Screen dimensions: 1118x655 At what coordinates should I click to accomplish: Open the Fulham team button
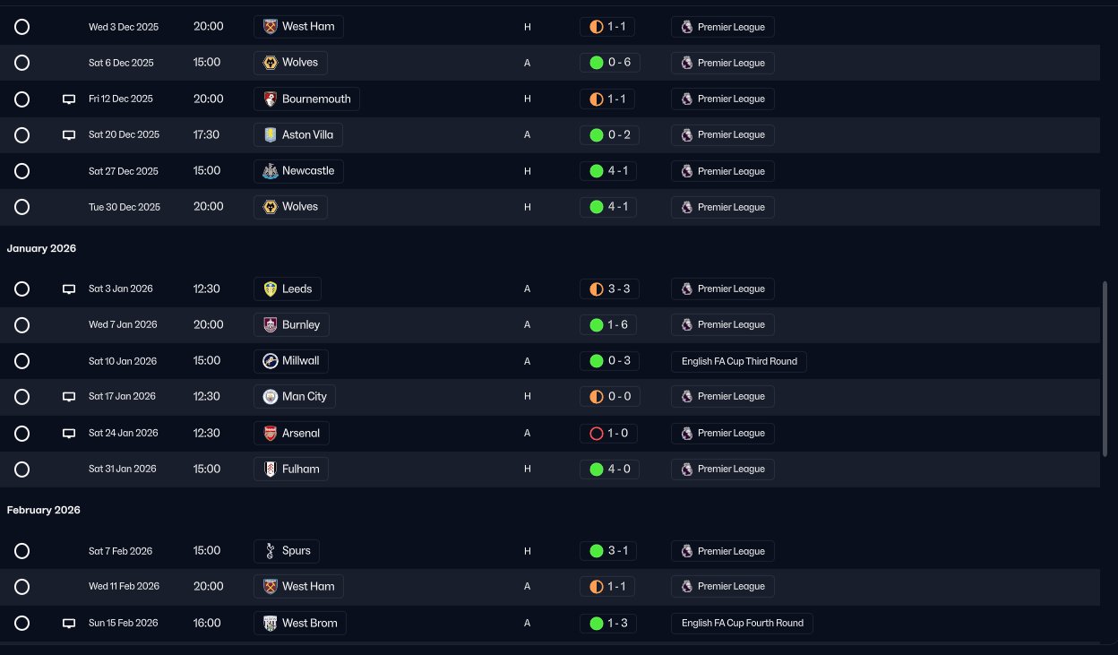291,469
